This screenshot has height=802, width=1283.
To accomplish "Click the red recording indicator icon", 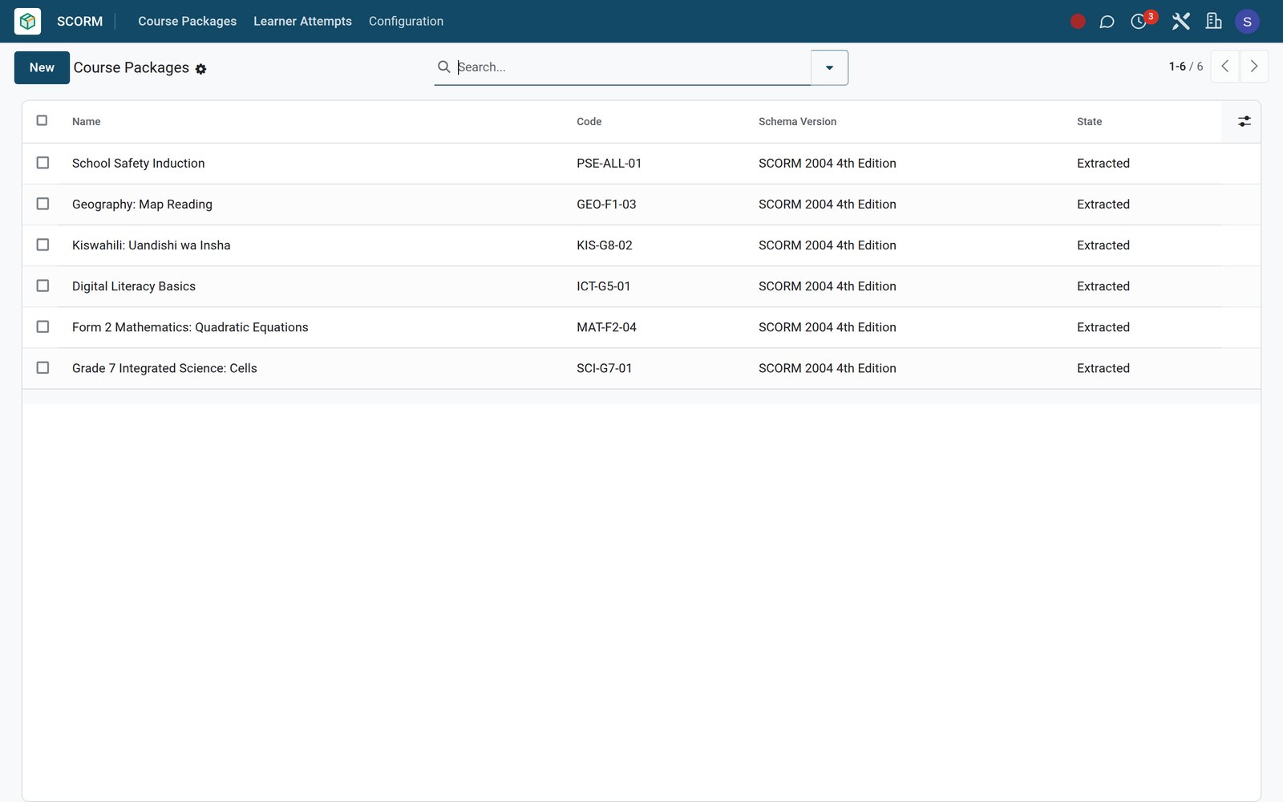I will click(1078, 22).
